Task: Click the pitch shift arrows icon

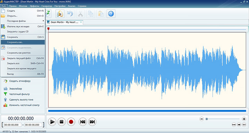Action: (x=6, y=100)
